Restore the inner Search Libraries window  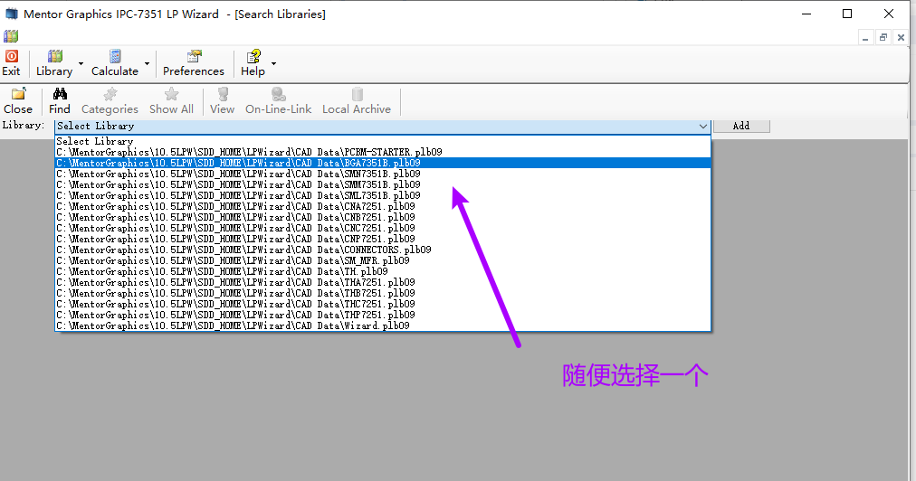point(883,37)
